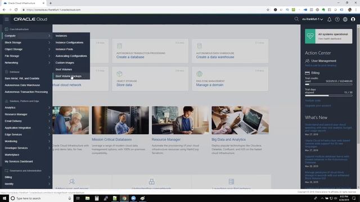Open the Chrome menu three-dot icon
Screen dimensions: 360x202
[x=356, y=10]
